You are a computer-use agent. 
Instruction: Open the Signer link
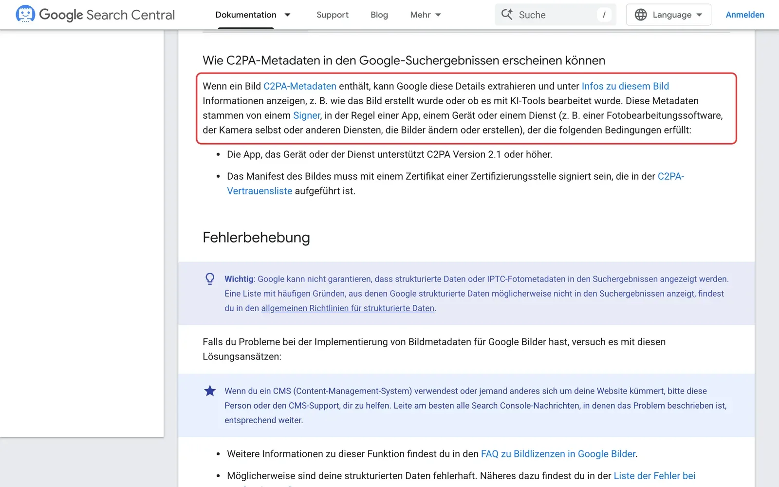307,115
